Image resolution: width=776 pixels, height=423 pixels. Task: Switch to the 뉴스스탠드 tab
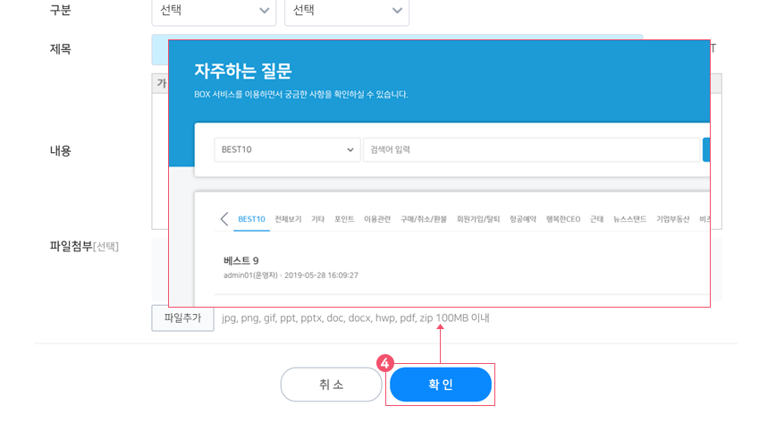[630, 219]
